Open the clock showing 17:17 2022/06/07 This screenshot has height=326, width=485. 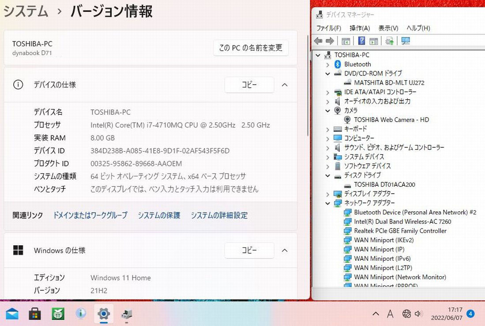[447, 314]
